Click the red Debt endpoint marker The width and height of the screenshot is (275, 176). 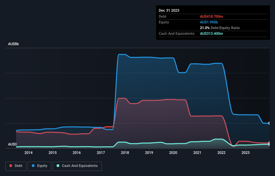[x=269, y=143]
